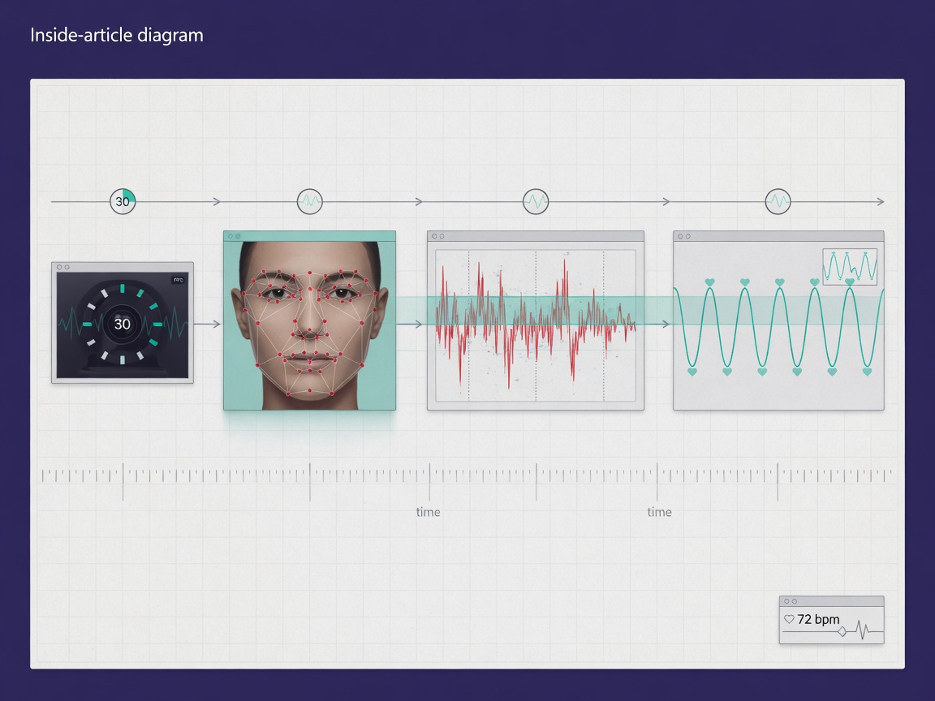This screenshot has width=935, height=701.
Task: Click the 30 frame-rate timer circle icon
Action: coord(123,201)
